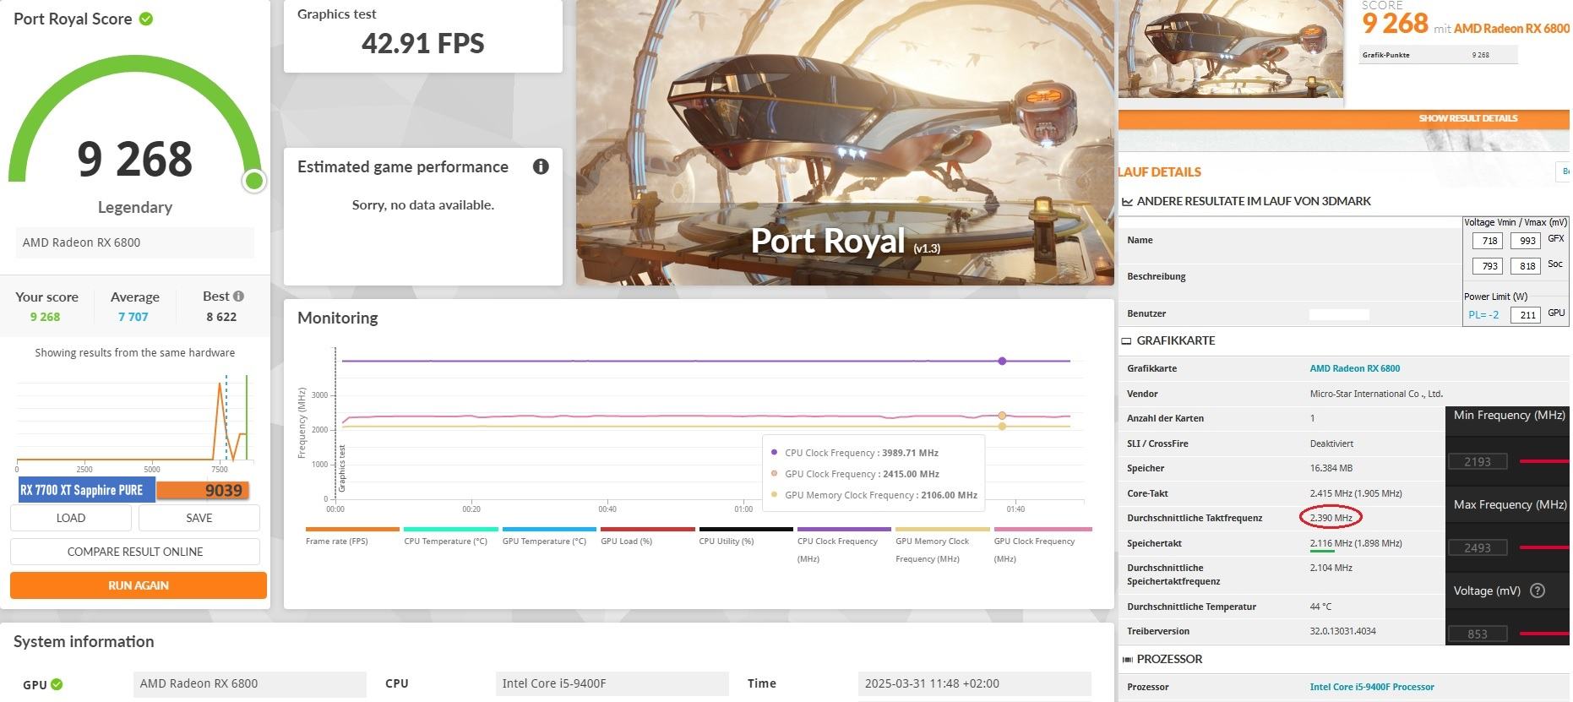
Task: Click the Grafik-Punkte 9 268 row
Action: point(1439,55)
